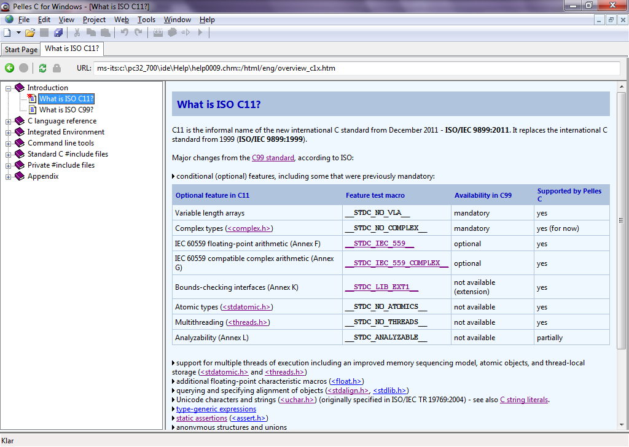The width and height of the screenshot is (629, 447).
Task: Click the Open folder toolbar icon
Action: point(30,33)
